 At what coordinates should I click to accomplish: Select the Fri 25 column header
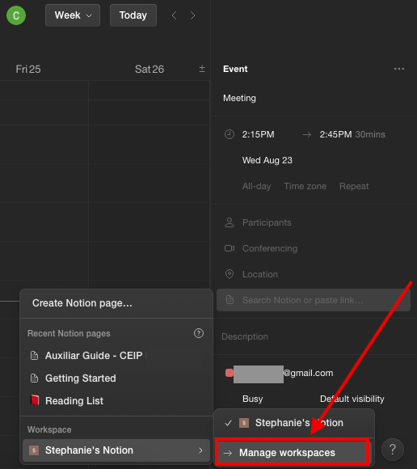pyautogui.click(x=28, y=69)
